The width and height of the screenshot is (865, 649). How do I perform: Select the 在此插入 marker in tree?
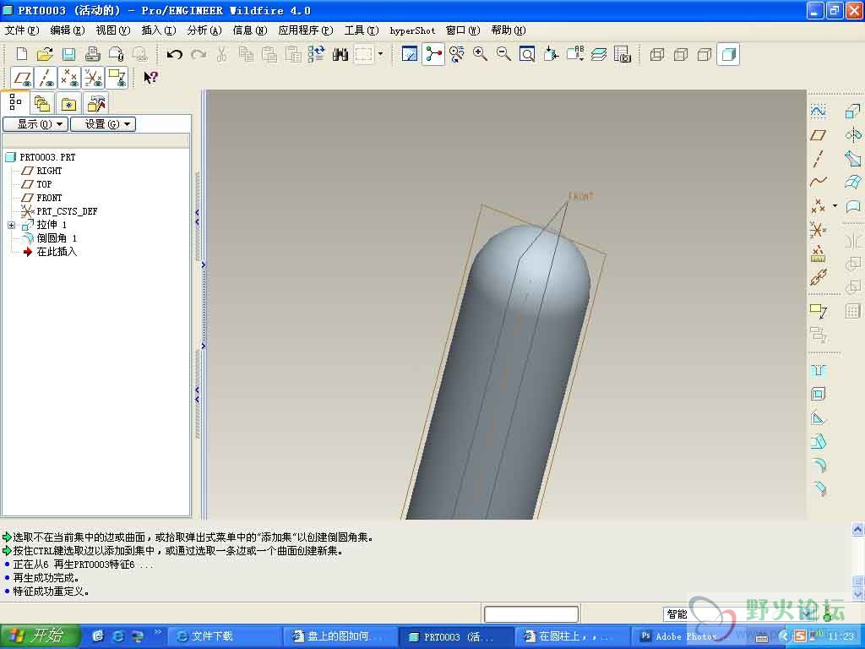pos(57,252)
